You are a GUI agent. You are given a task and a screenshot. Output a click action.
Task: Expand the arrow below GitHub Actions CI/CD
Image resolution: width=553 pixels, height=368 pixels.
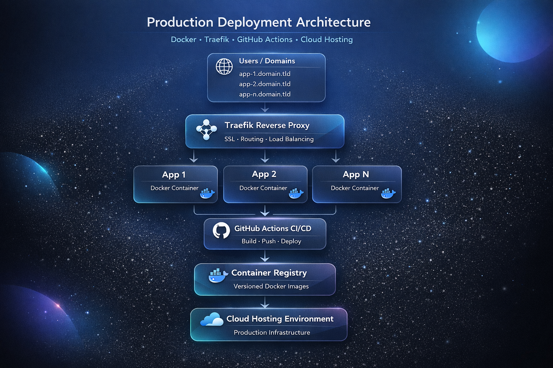pyautogui.click(x=265, y=257)
